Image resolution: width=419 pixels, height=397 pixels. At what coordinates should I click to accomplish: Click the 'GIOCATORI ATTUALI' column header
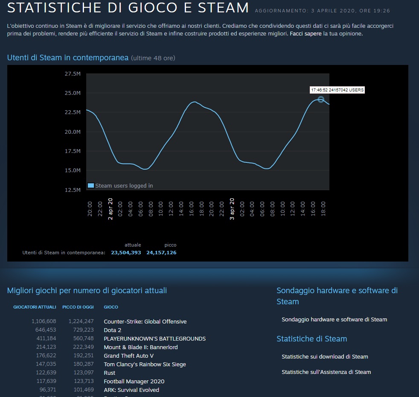click(35, 307)
